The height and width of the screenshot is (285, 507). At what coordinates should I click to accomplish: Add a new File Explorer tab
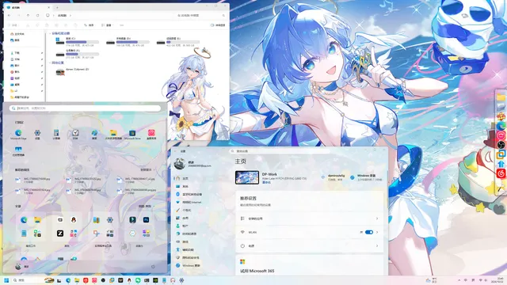click(57, 7)
